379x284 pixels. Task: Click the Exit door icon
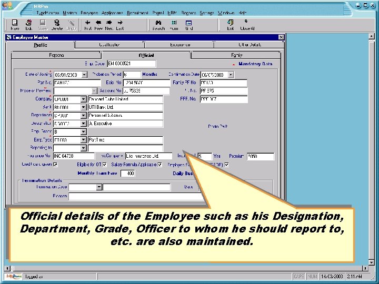point(231,23)
